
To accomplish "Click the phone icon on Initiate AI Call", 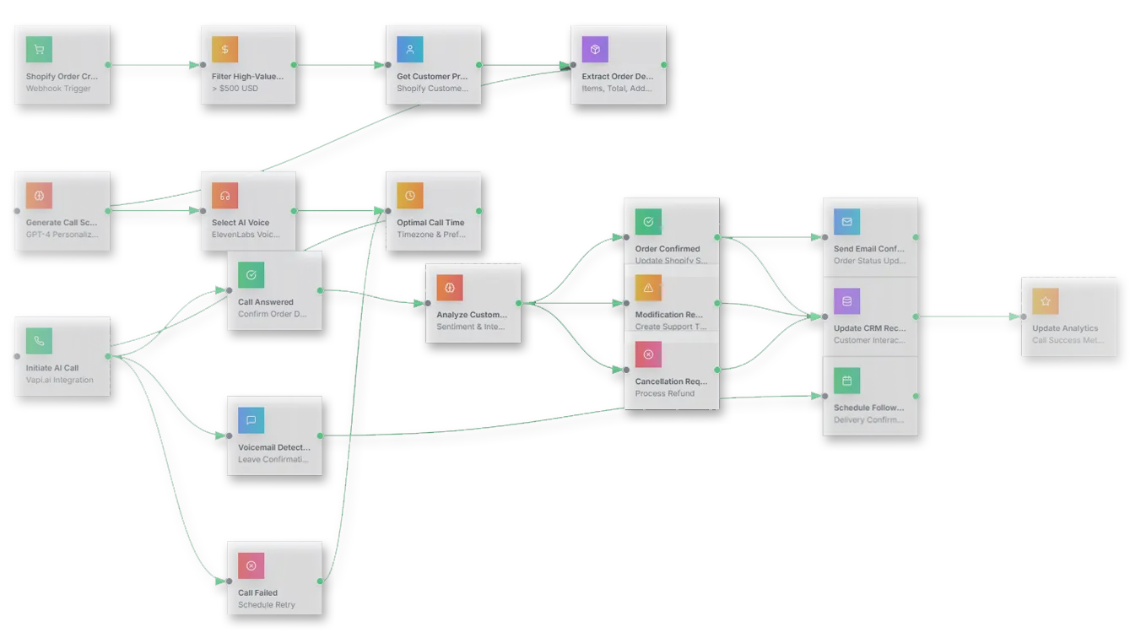I will pyautogui.click(x=37, y=340).
